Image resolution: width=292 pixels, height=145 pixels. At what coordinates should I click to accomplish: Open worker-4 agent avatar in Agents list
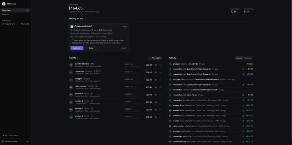(71, 117)
